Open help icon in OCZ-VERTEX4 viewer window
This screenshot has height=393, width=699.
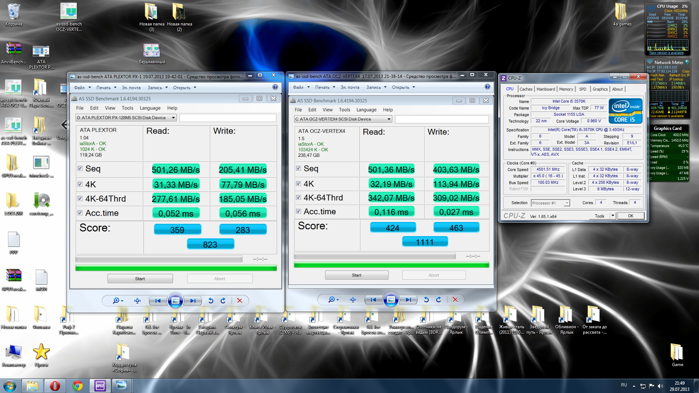pyautogui.click(x=487, y=87)
